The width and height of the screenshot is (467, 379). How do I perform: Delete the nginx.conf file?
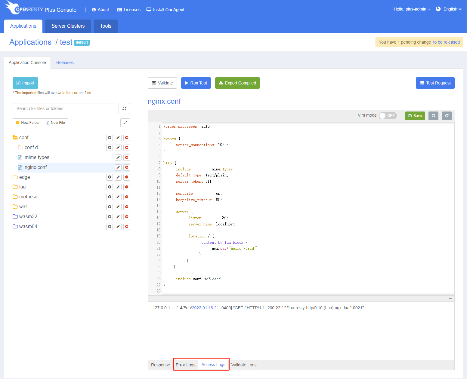(127, 167)
